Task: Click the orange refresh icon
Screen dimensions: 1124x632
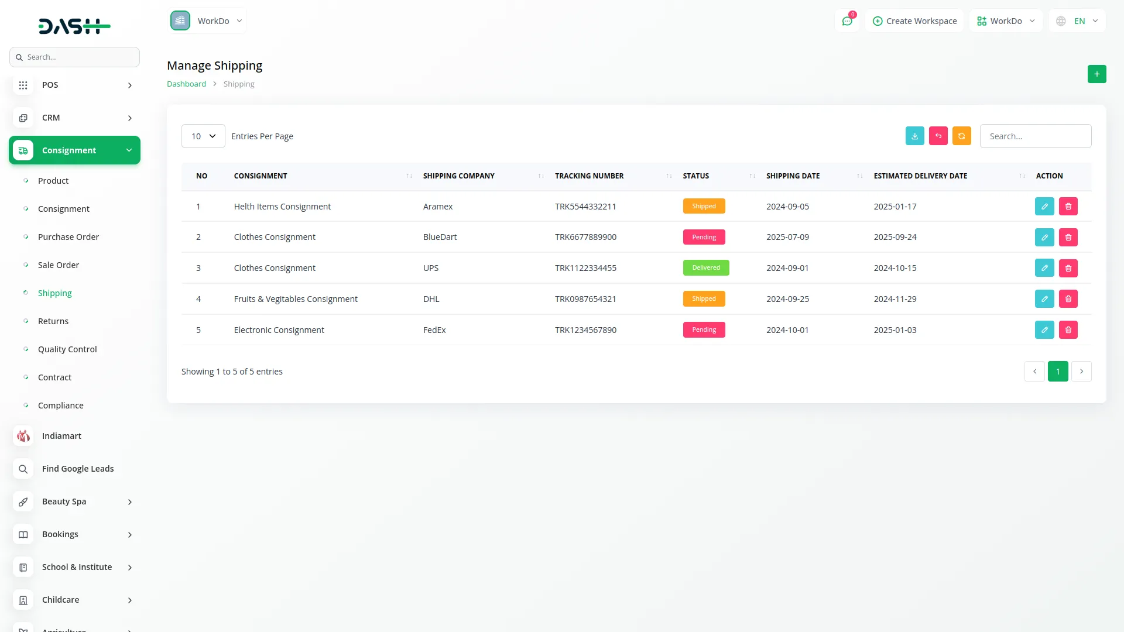Action: pyautogui.click(x=961, y=136)
